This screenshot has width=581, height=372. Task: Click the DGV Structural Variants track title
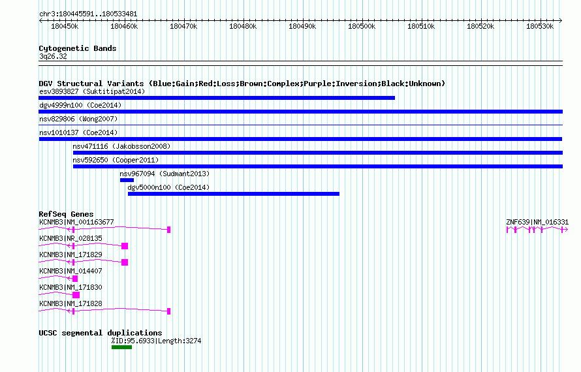point(242,84)
